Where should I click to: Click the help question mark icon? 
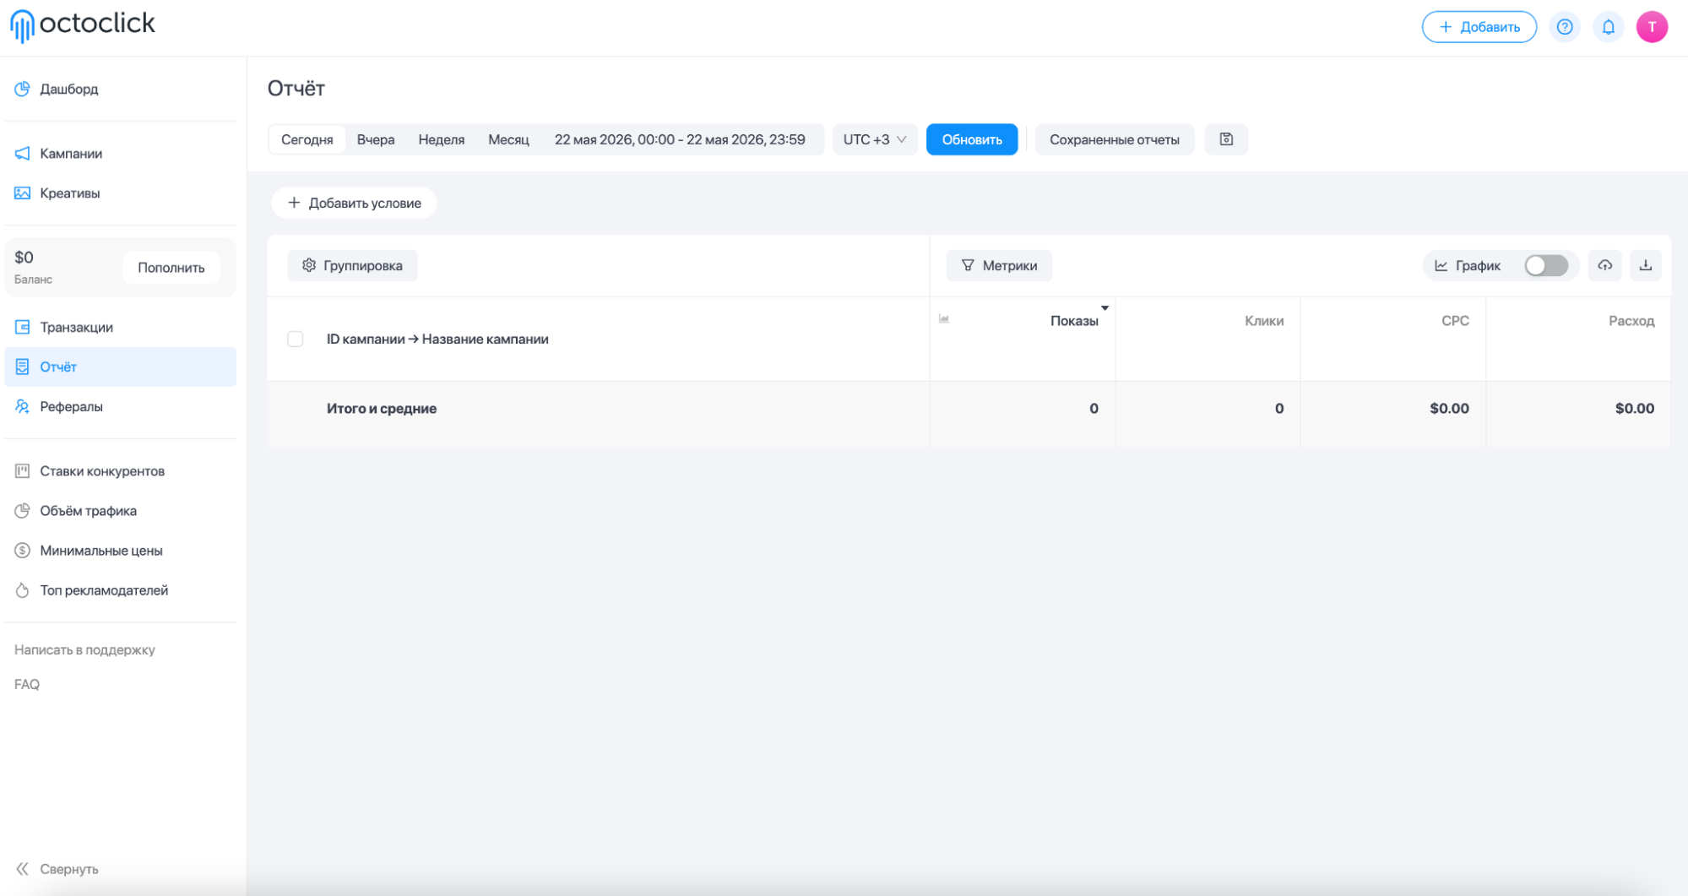coord(1564,27)
